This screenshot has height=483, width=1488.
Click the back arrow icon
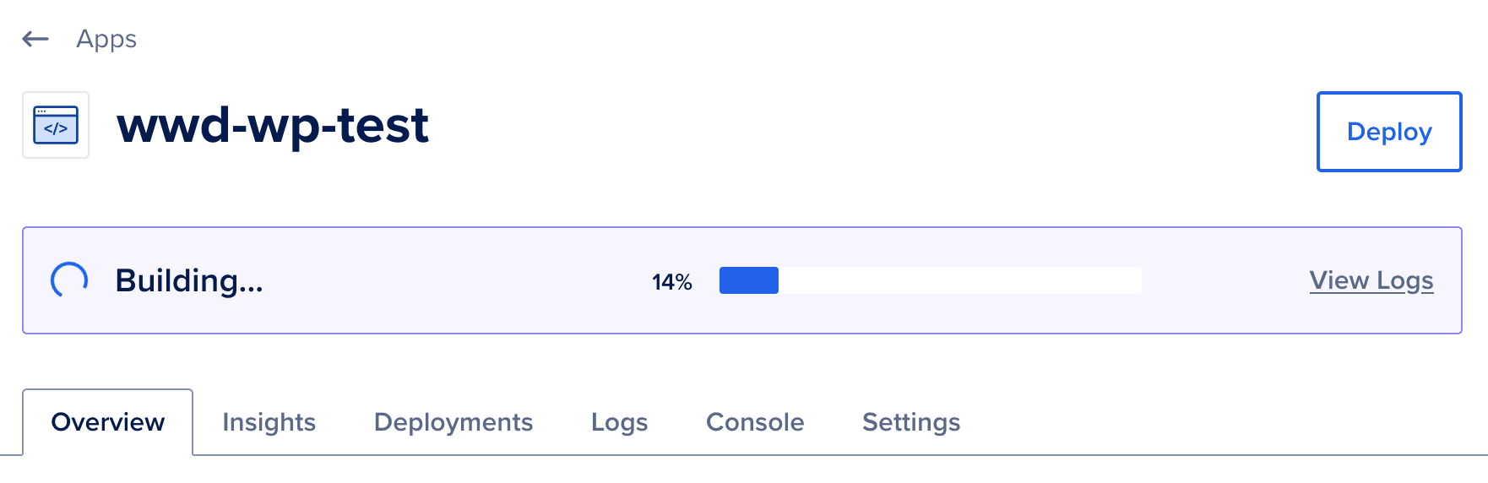pos(35,39)
